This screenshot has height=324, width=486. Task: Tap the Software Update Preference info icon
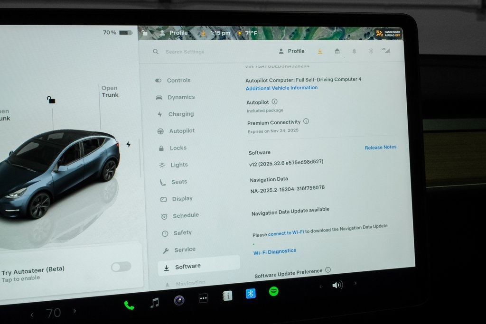327,270
